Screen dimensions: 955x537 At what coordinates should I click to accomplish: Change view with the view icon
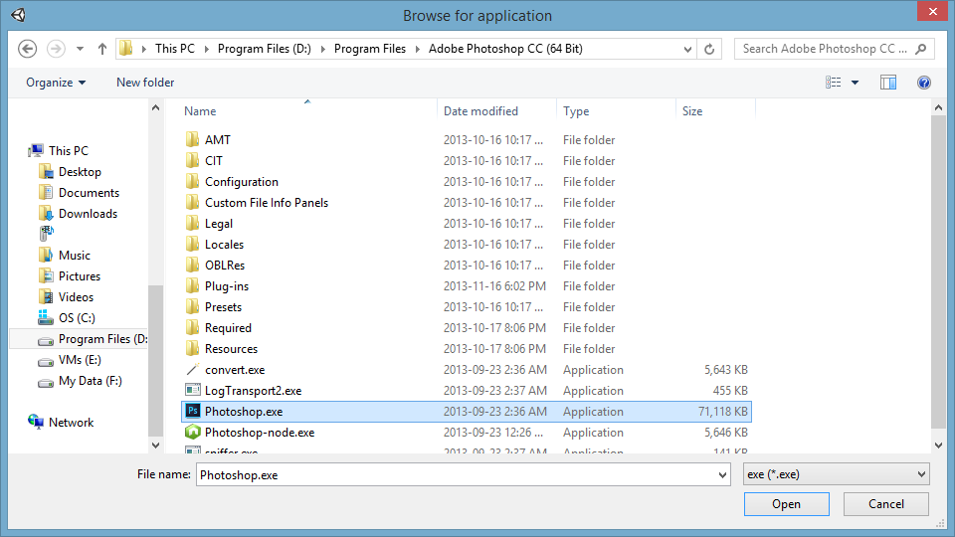[x=834, y=83]
